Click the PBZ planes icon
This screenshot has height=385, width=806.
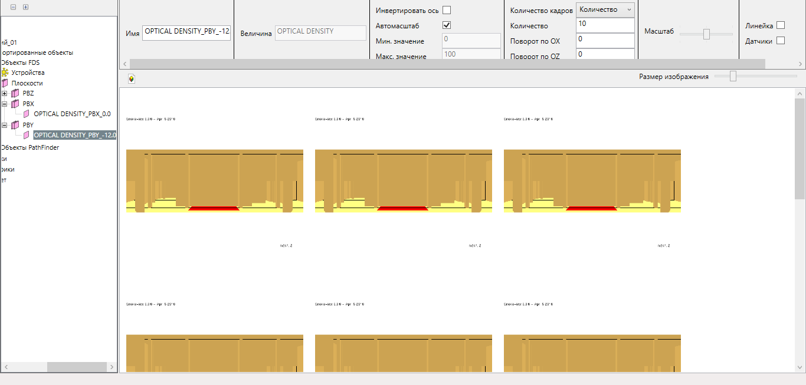pyautogui.click(x=15, y=93)
